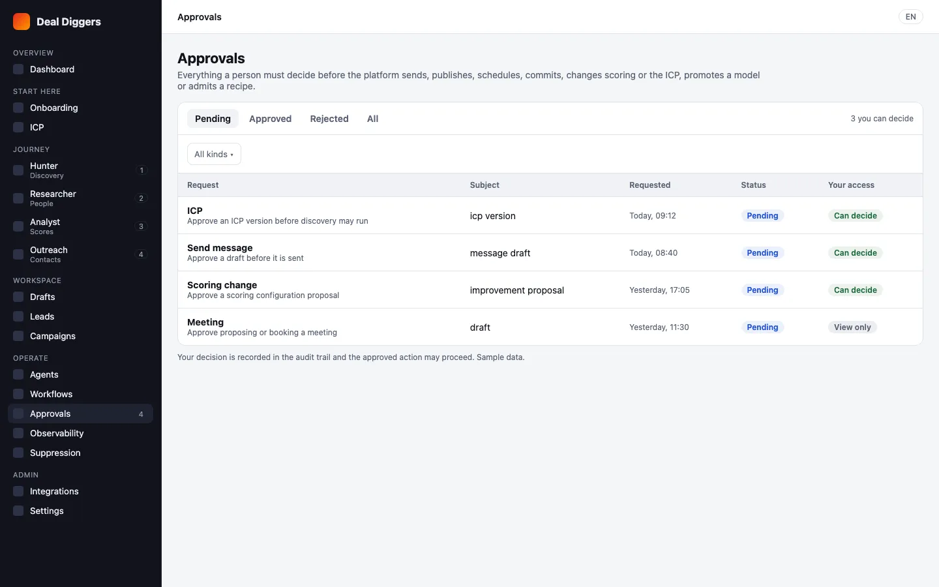Open the Send message request
939x587 pixels.
550,252
